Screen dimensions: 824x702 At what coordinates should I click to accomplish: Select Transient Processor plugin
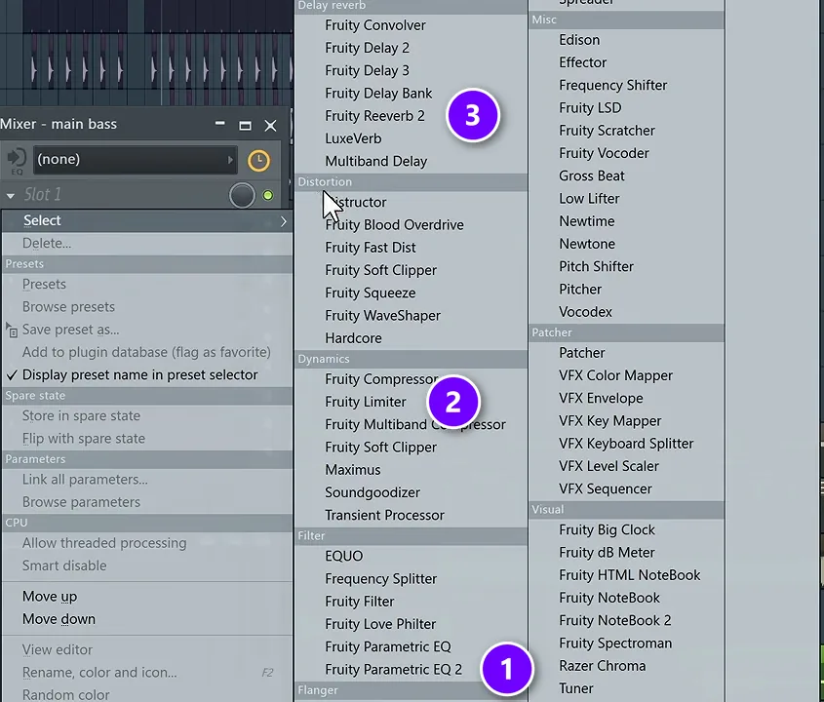click(384, 515)
